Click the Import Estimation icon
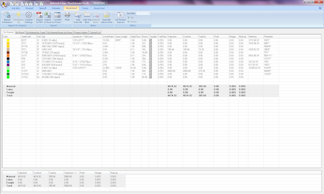Viewport: 324px width, 194px height. [7, 15]
